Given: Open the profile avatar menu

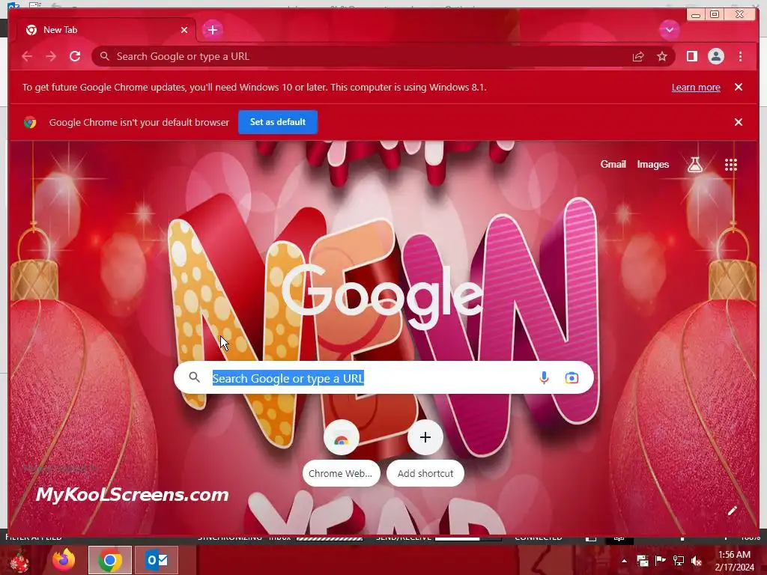Looking at the screenshot, I should [715, 56].
